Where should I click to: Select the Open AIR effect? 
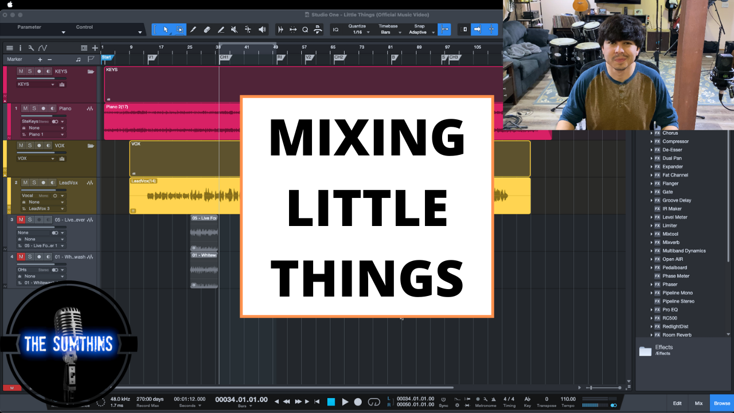(672, 259)
